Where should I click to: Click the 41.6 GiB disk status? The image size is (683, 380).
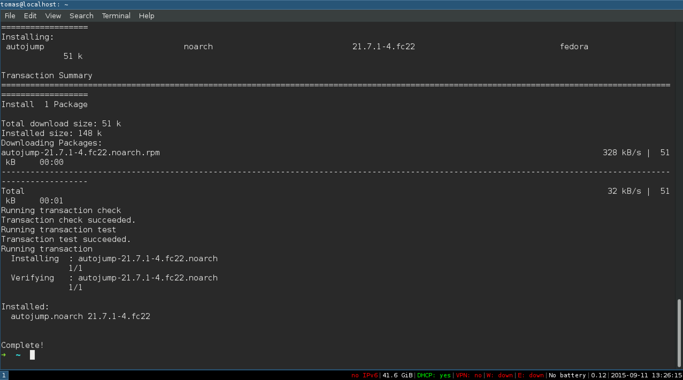(x=397, y=375)
